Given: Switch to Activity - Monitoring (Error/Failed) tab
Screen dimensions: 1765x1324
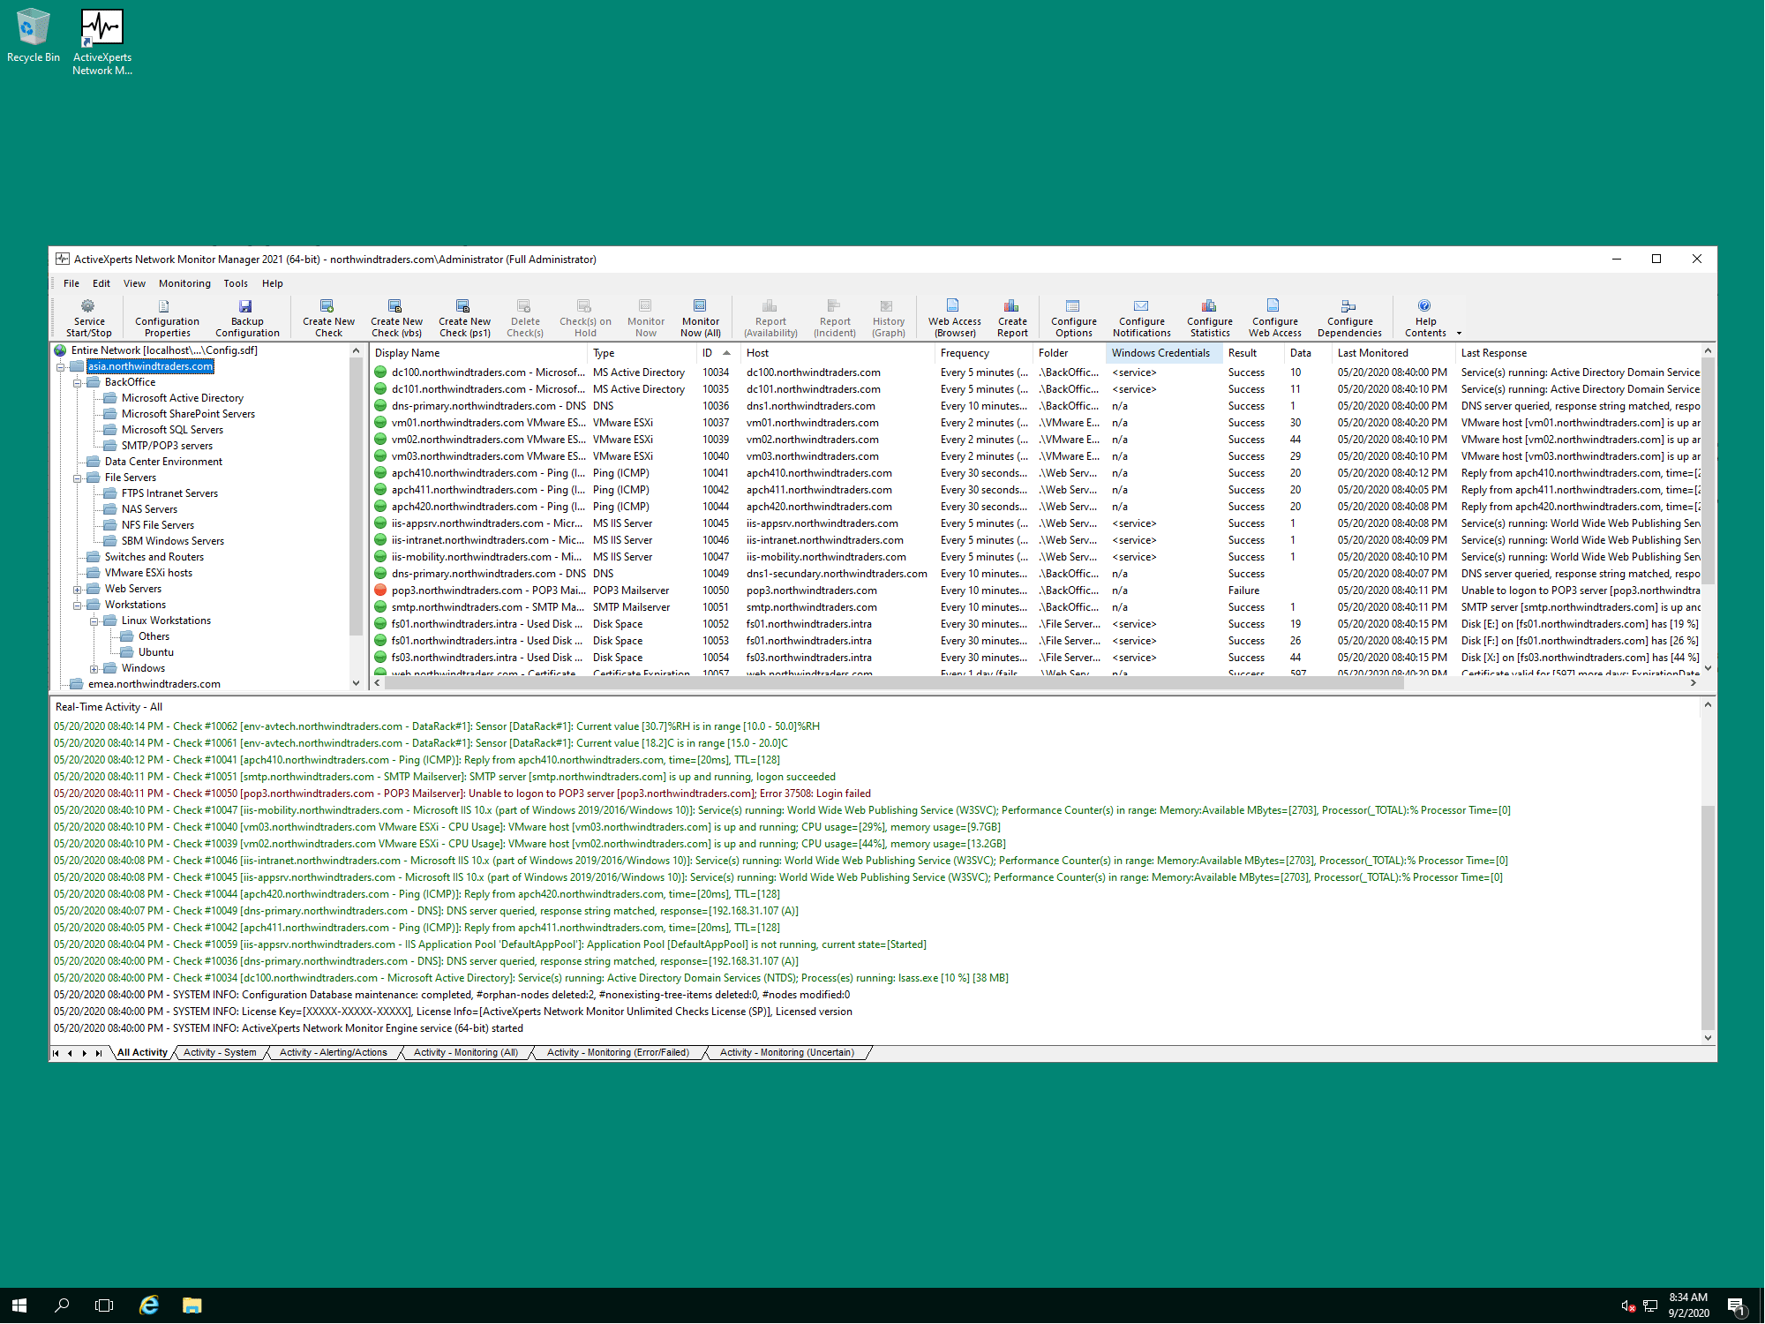Looking at the screenshot, I should 618,1052.
